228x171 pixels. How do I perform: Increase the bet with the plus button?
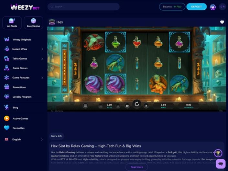tap(118, 106)
